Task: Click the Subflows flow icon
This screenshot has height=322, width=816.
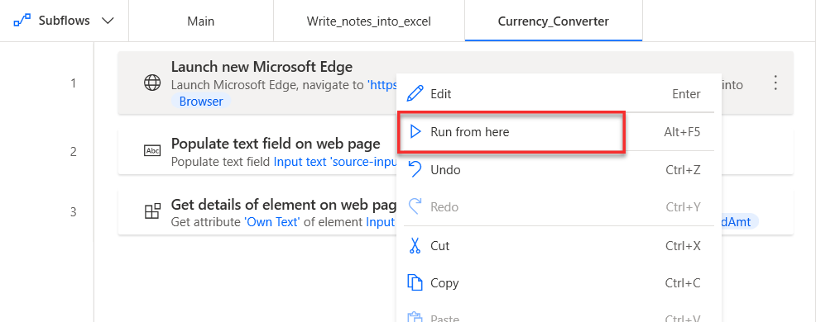Action: tap(22, 21)
